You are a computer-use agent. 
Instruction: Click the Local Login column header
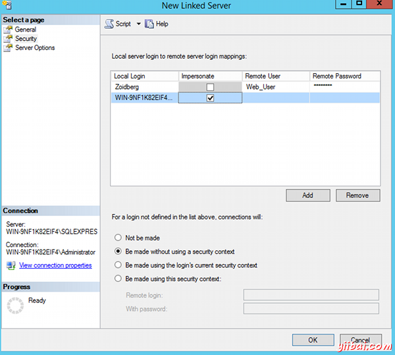pyautogui.click(x=145, y=76)
